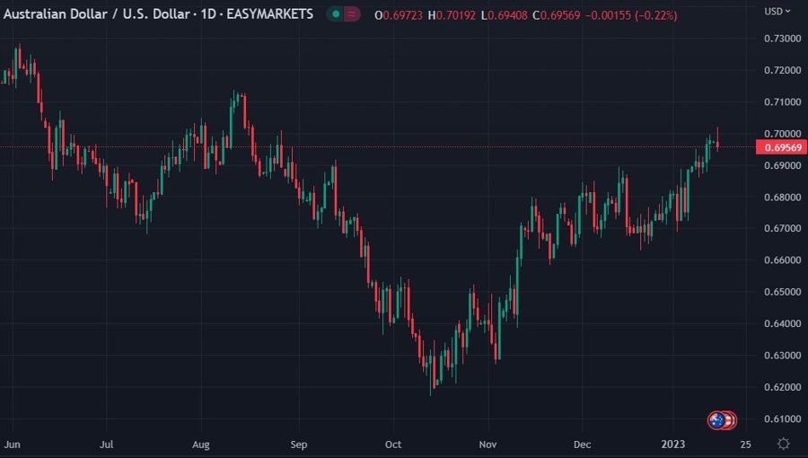Viewport: 808px width, 458px height.
Task: Click the Jun label on time axis
Action: (x=12, y=444)
